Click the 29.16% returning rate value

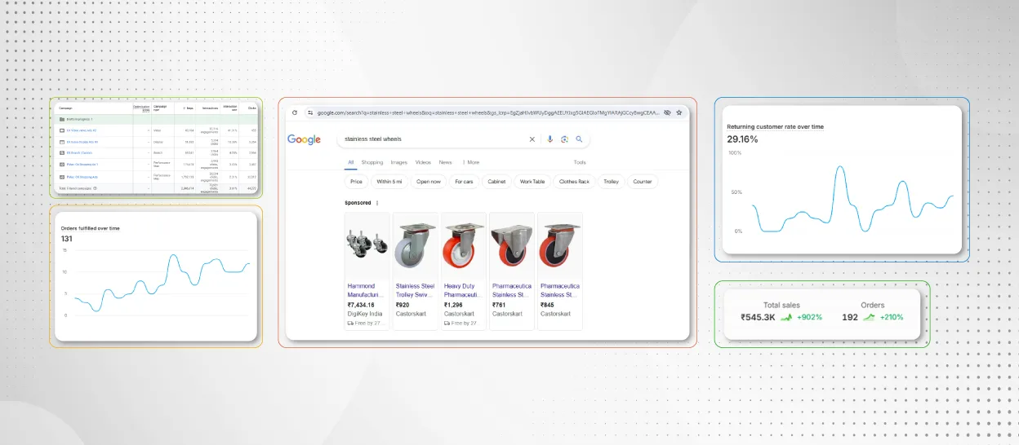click(743, 139)
